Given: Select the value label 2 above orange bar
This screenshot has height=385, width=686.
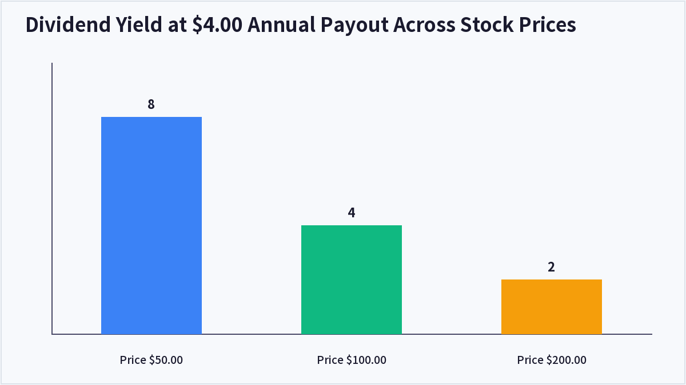Looking at the screenshot, I should [552, 267].
